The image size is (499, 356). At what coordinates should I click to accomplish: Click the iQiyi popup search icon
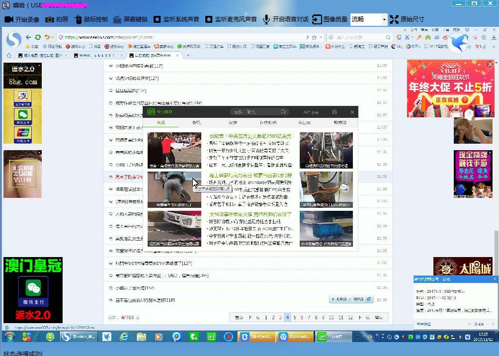pos(283,112)
